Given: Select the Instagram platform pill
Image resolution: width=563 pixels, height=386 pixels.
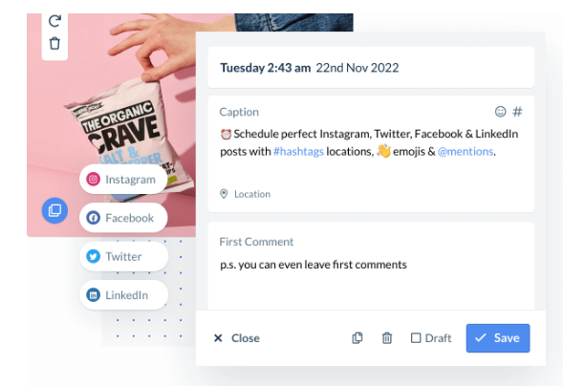Looking at the screenshot, I should coord(123,179).
